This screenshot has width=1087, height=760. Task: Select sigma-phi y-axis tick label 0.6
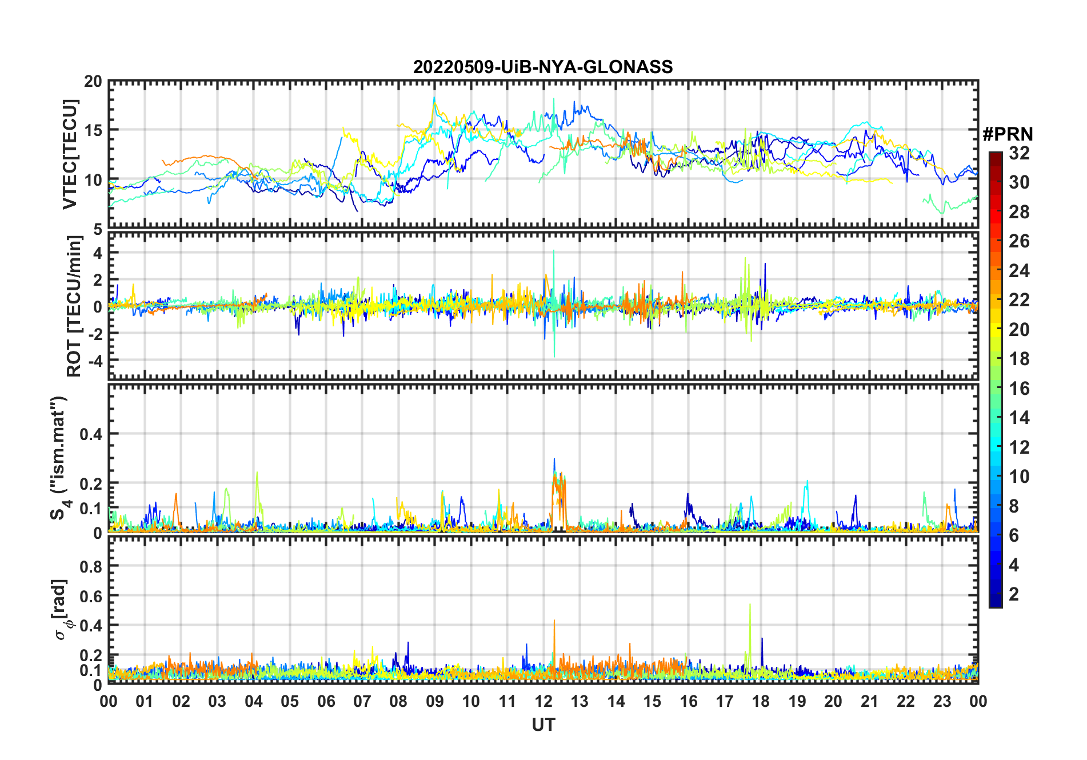(91, 596)
